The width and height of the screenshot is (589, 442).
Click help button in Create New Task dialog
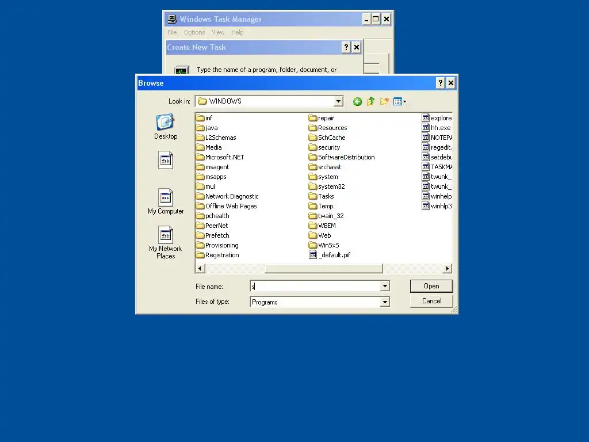point(346,47)
